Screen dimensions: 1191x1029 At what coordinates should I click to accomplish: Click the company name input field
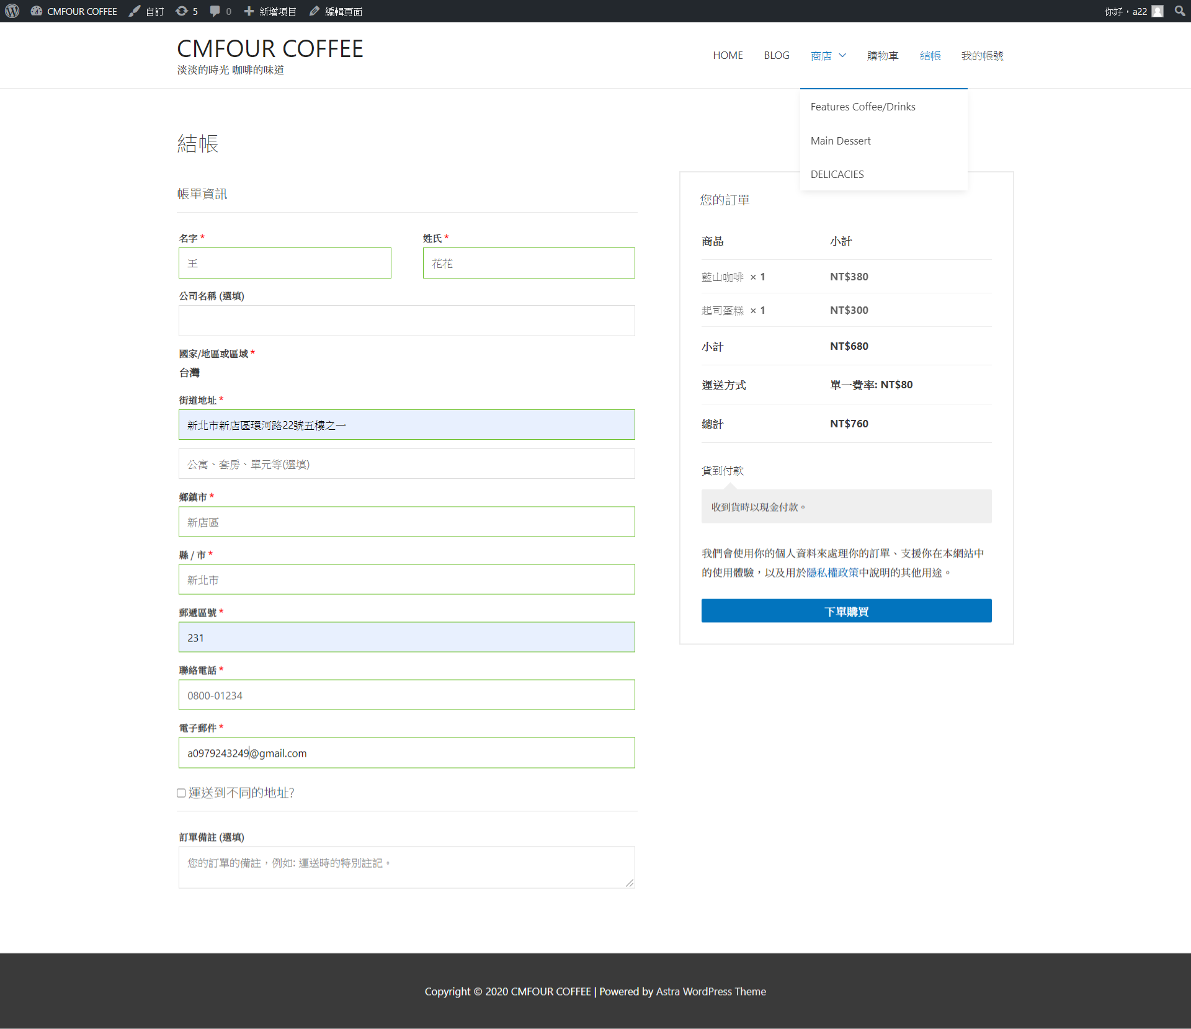(406, 321)
